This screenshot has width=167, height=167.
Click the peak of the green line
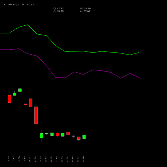click(x=28, y=25)
